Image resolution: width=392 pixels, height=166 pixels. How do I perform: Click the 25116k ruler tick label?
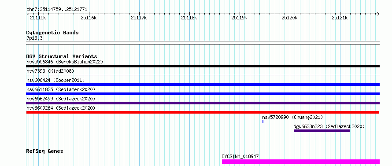[x=89, y=18]
